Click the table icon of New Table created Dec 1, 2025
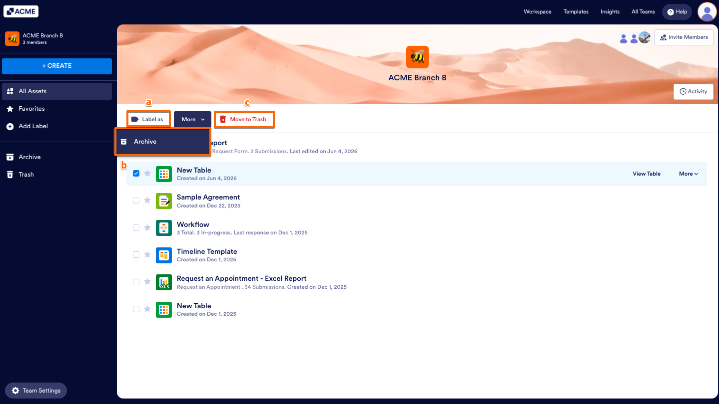This screenshot has width=719, height=404. (x=164, y=310)
